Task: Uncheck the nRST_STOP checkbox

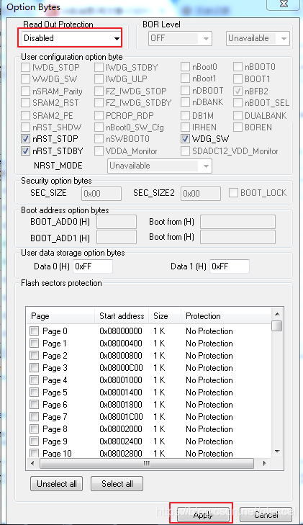Action: (26, 139)
